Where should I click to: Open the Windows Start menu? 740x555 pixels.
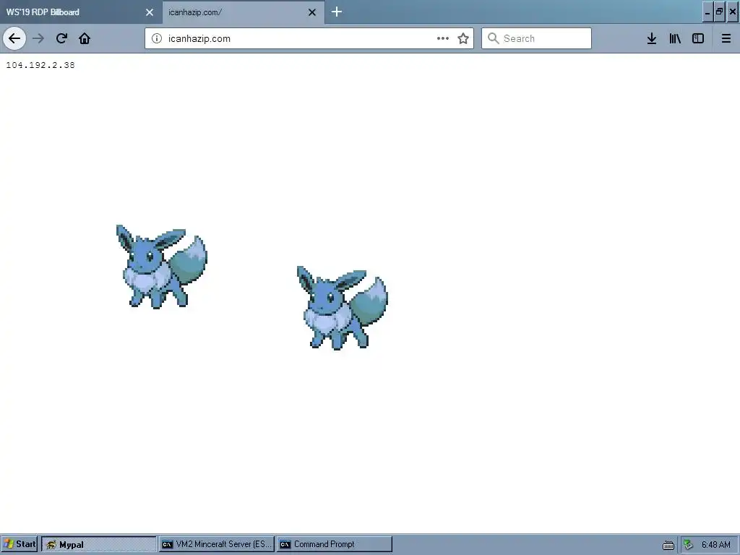pyautogui.click(x=20, y=544)
